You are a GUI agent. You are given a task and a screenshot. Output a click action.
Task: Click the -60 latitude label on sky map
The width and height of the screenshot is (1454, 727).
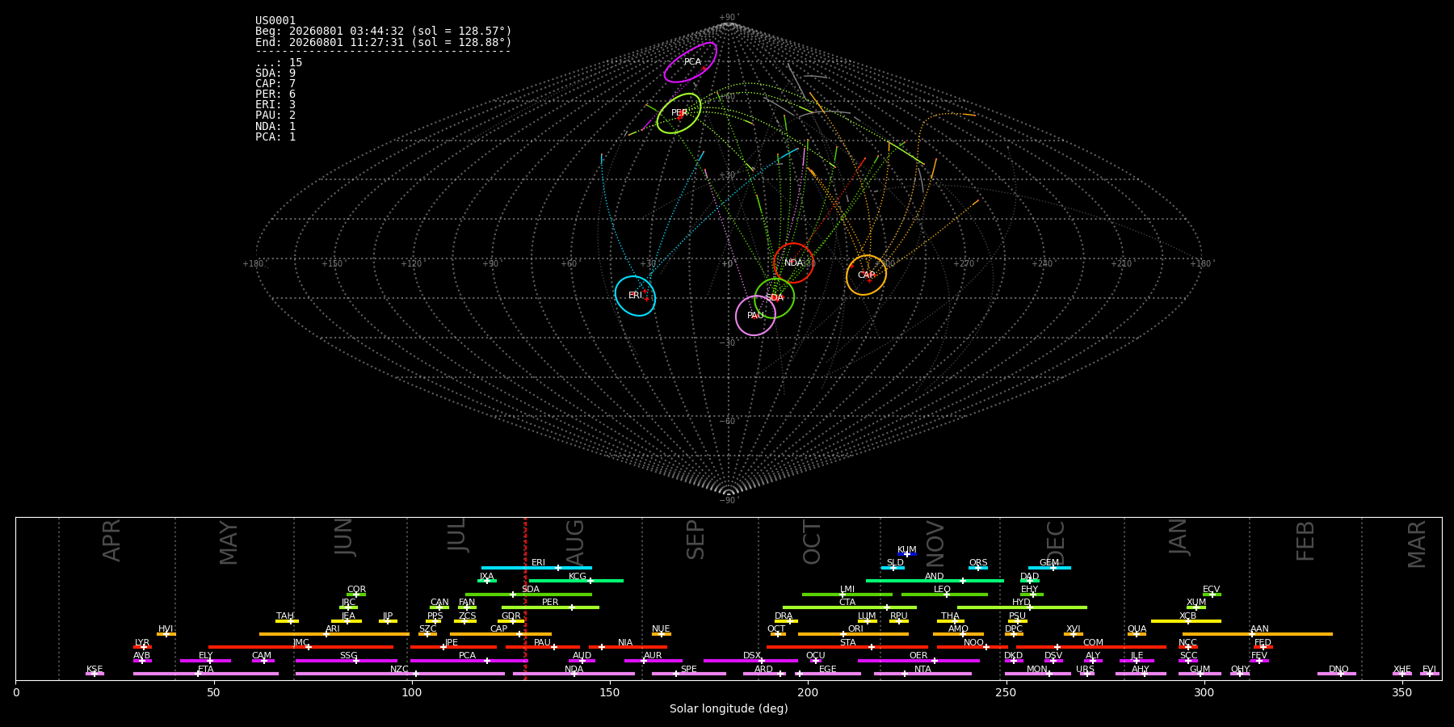[727, 422]
